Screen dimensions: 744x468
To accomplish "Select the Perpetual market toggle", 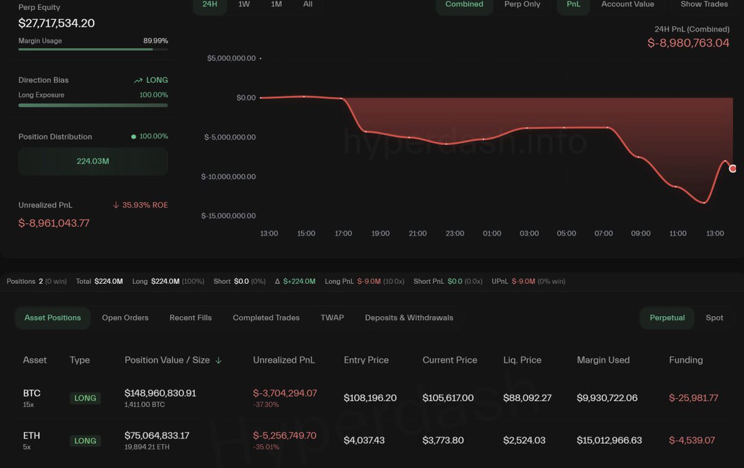I will pos(667,317).
